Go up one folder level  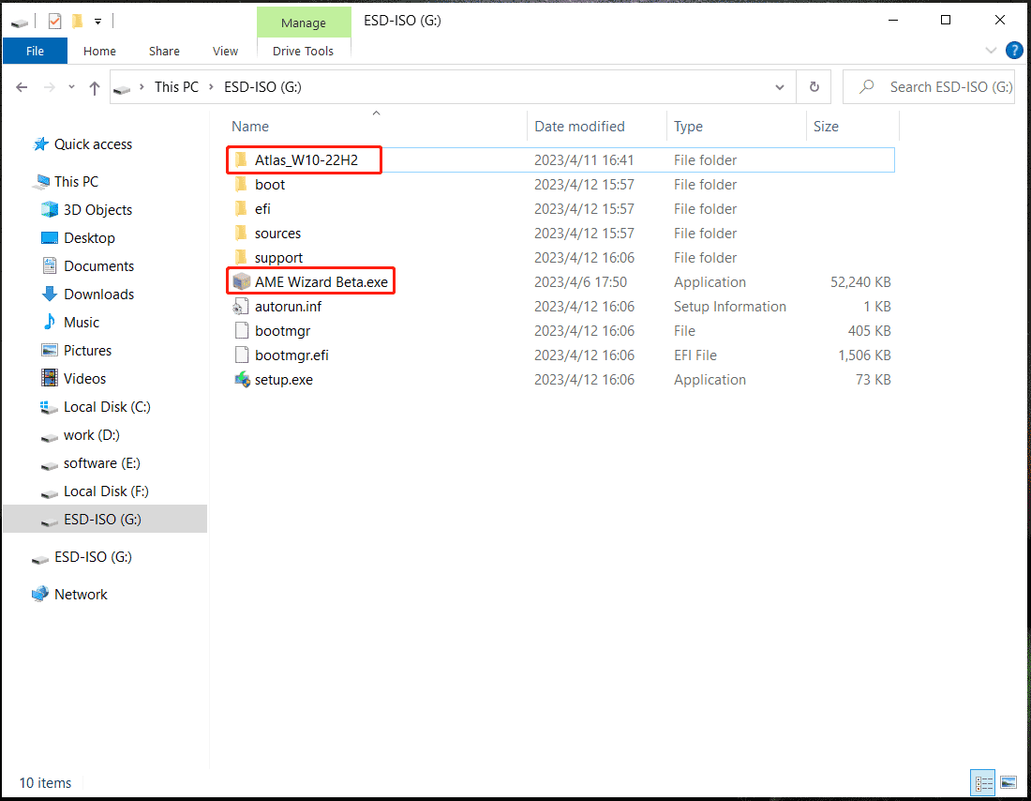[x=94, y=87]
